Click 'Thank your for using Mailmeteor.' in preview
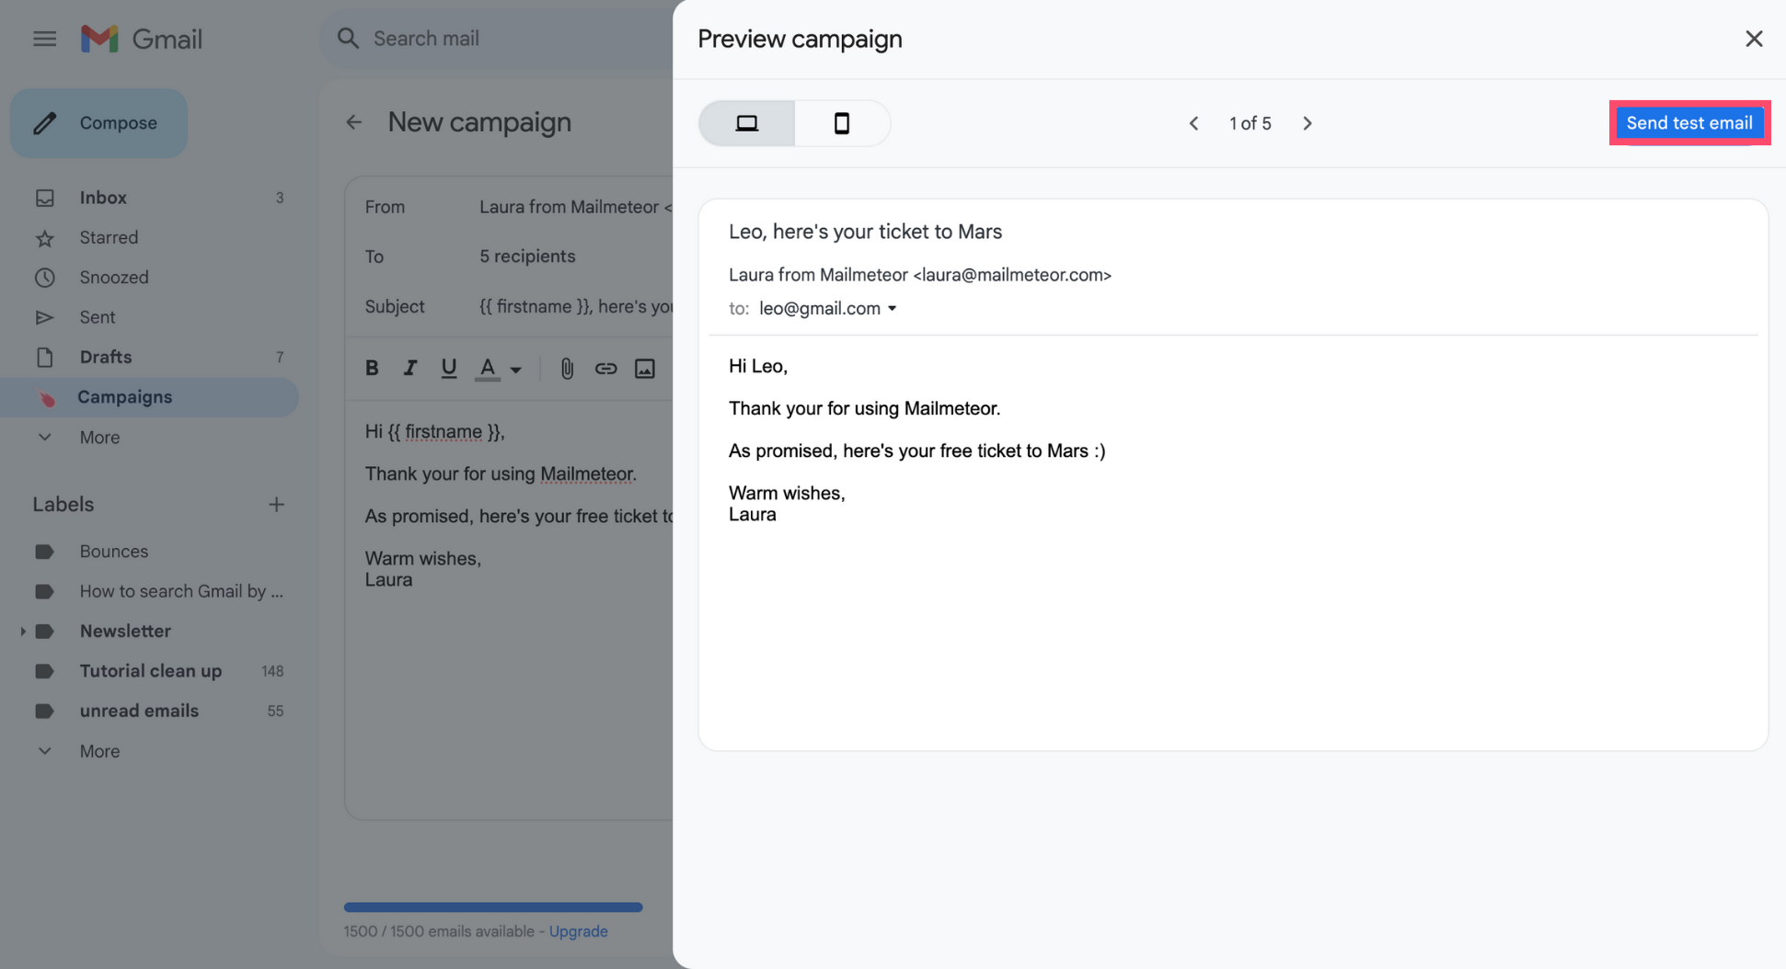The height and width of the screenshot is (969, 1786). tap(864, 408)
